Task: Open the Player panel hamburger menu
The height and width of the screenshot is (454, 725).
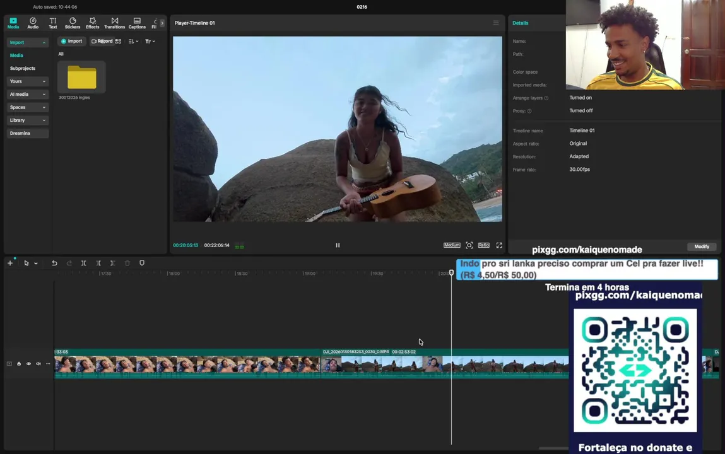Action: click(496, 23)
